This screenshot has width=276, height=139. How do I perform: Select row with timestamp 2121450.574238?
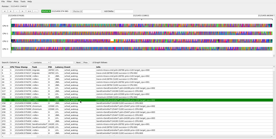[137, 76]
